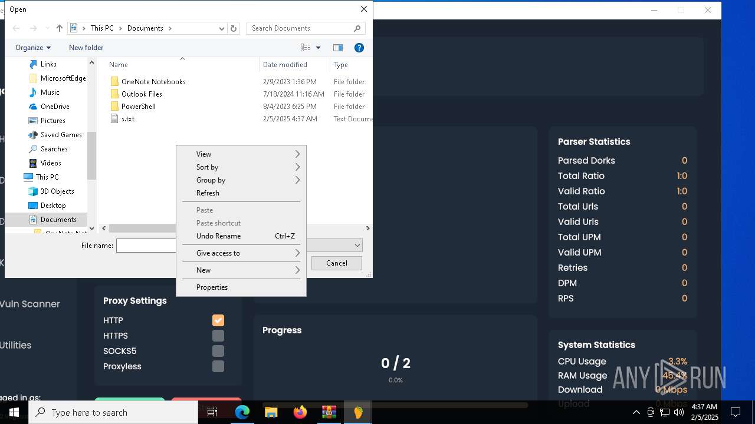Open Windows Start menu

pyautogui.click(x=14, y=412)
